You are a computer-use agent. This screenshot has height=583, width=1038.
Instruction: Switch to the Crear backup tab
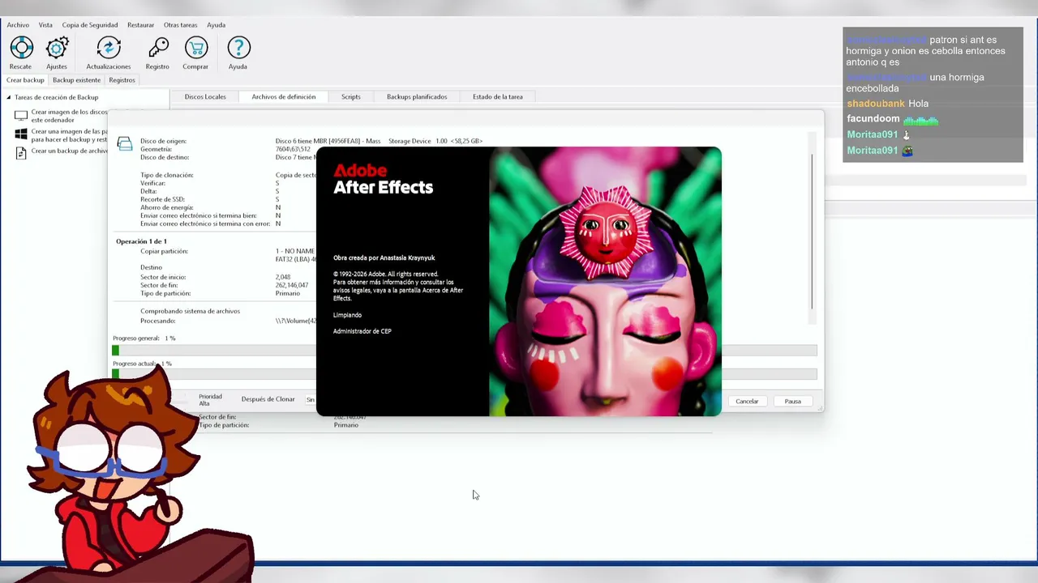[x=25, y=80]
